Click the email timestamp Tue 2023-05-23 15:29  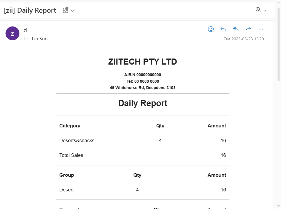[x=244, y=39]
